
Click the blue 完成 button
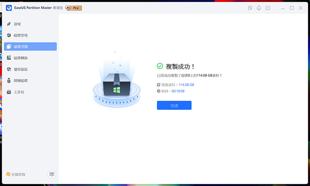click(x=174, y=105)
